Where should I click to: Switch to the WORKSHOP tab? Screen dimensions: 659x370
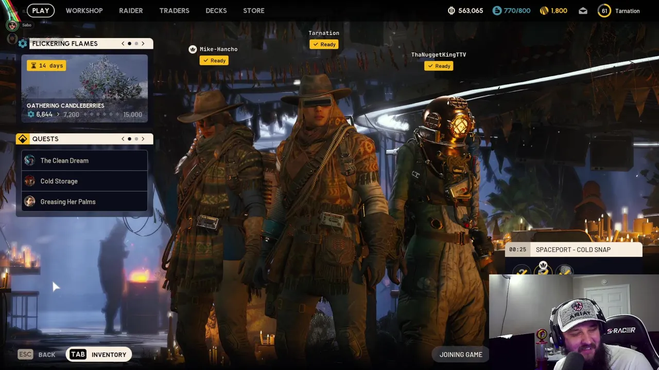pos(84,10)
